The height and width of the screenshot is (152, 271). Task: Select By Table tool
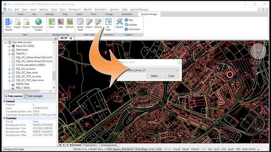point(108,24)
